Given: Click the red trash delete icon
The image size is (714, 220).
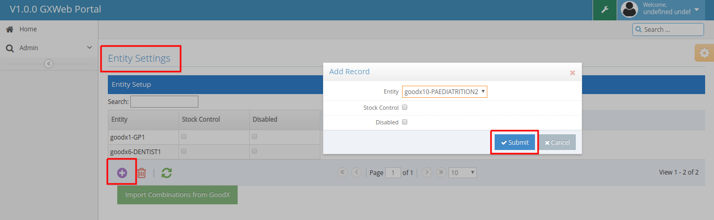Looking at the screenshot, I should coord(141,173).
